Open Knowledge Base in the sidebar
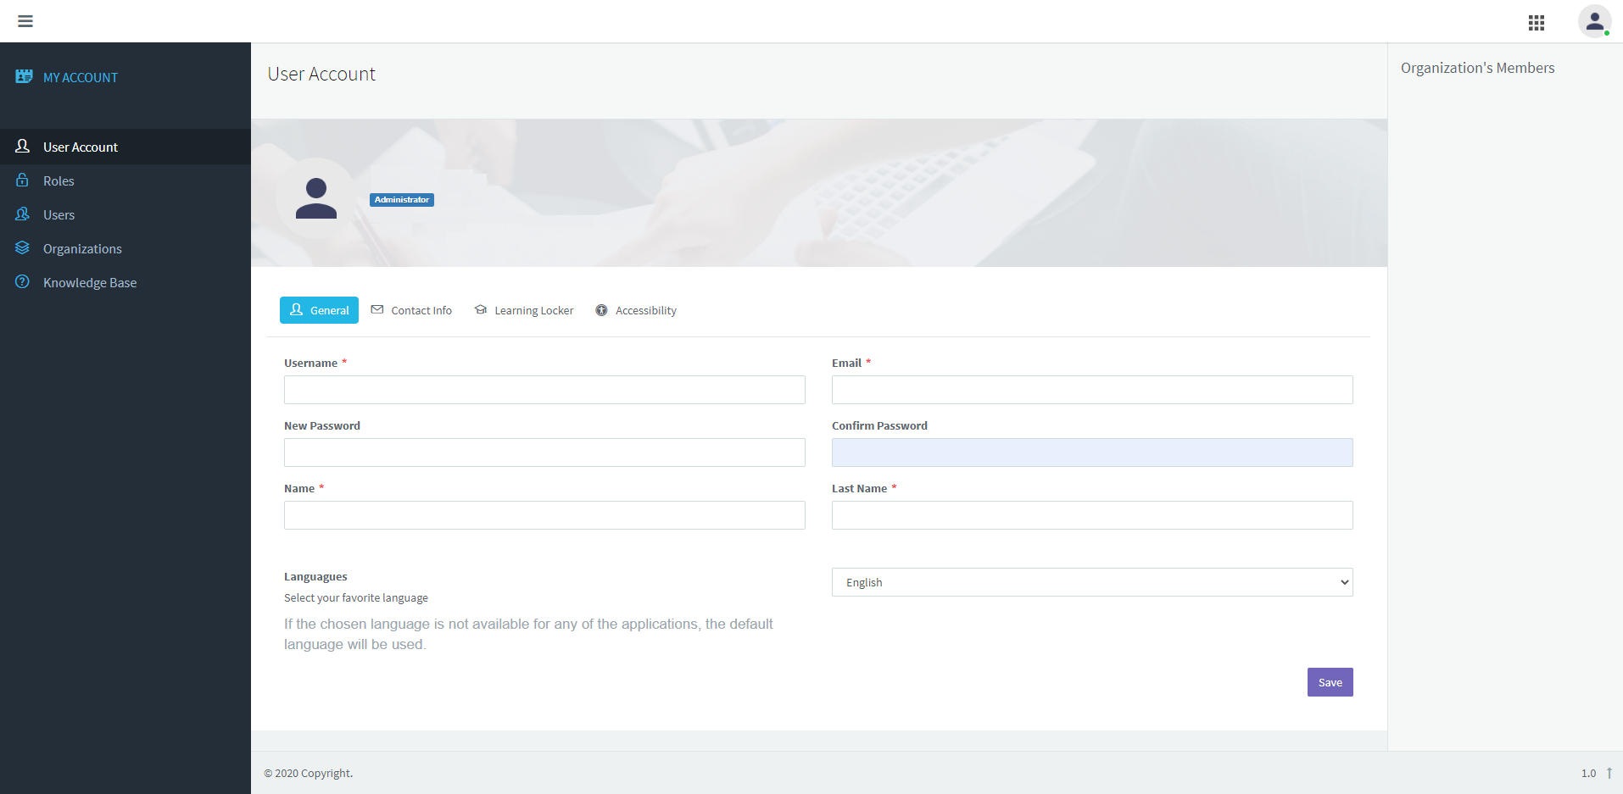The image size is (1623, 794). [x=125, y=282]
